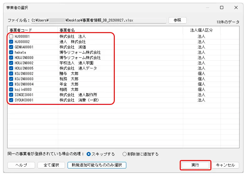Uncheck the kojin0003 checkbox
This screenshot has width=247, height=176.
tap(11, 90)
